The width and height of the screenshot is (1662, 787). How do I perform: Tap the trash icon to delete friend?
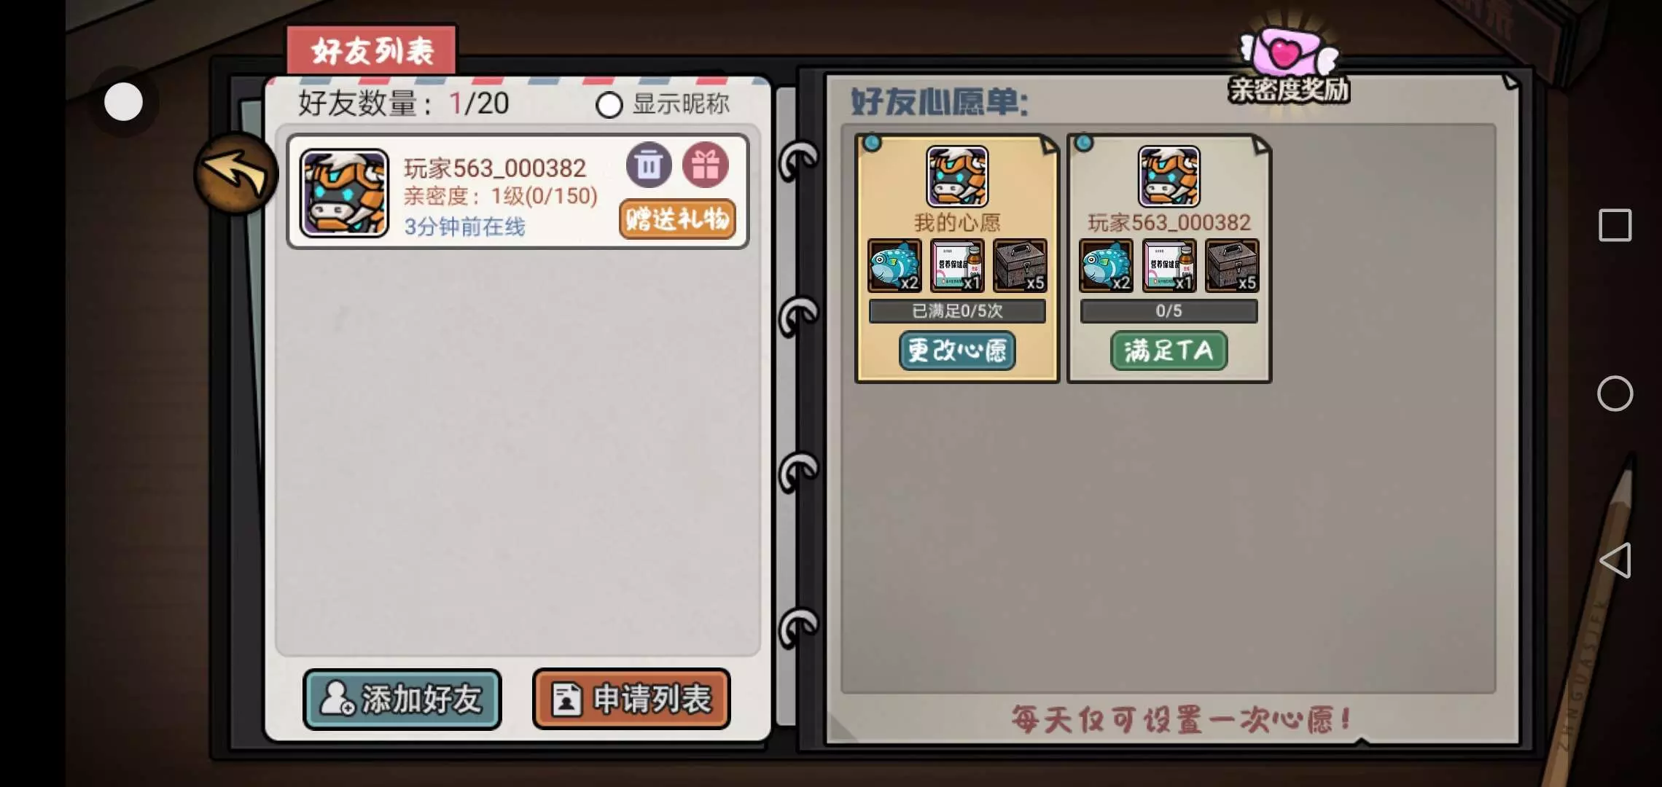(649, 165)
